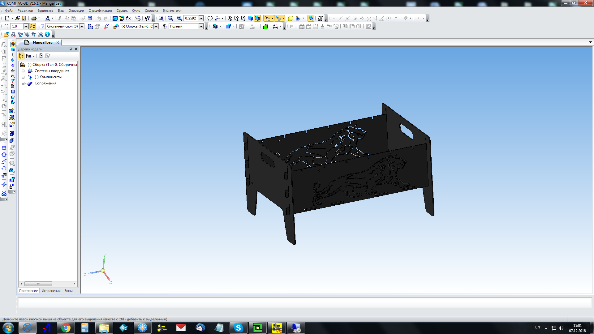Screen dimensions: 594x334
Task: Open a file with the folder icon
Action: coord(17,18)
